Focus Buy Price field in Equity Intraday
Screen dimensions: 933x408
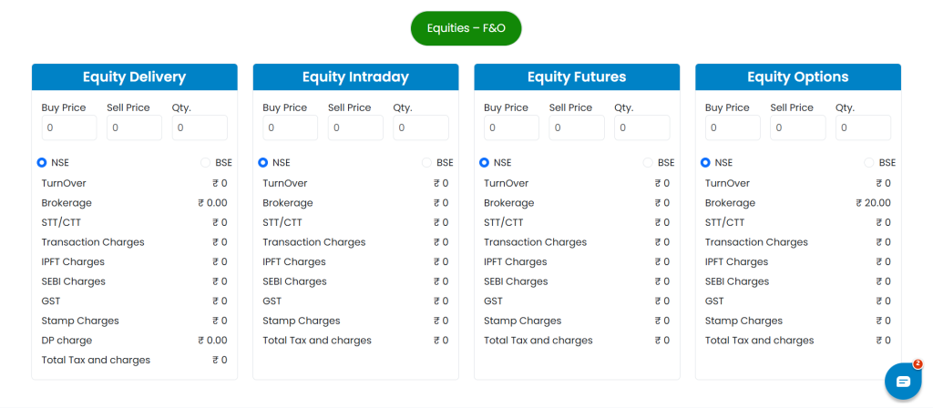(291, 127)
